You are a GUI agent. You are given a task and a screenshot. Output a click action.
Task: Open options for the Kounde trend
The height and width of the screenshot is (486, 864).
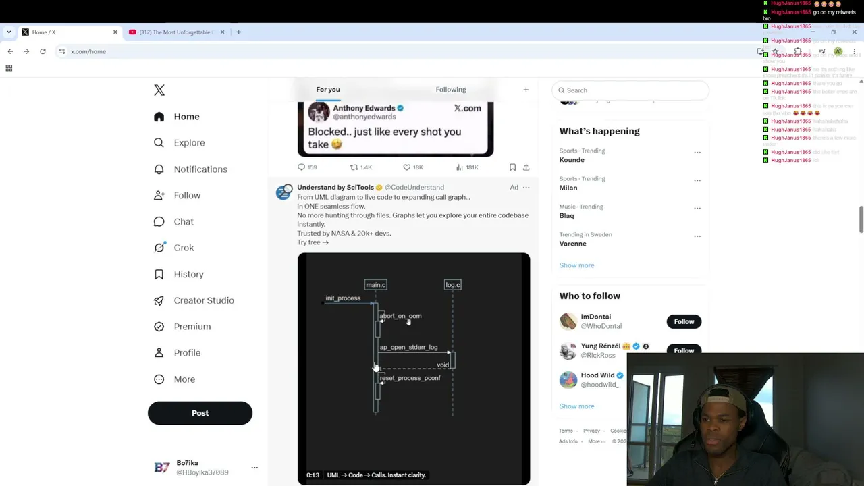tap(697, 153)
